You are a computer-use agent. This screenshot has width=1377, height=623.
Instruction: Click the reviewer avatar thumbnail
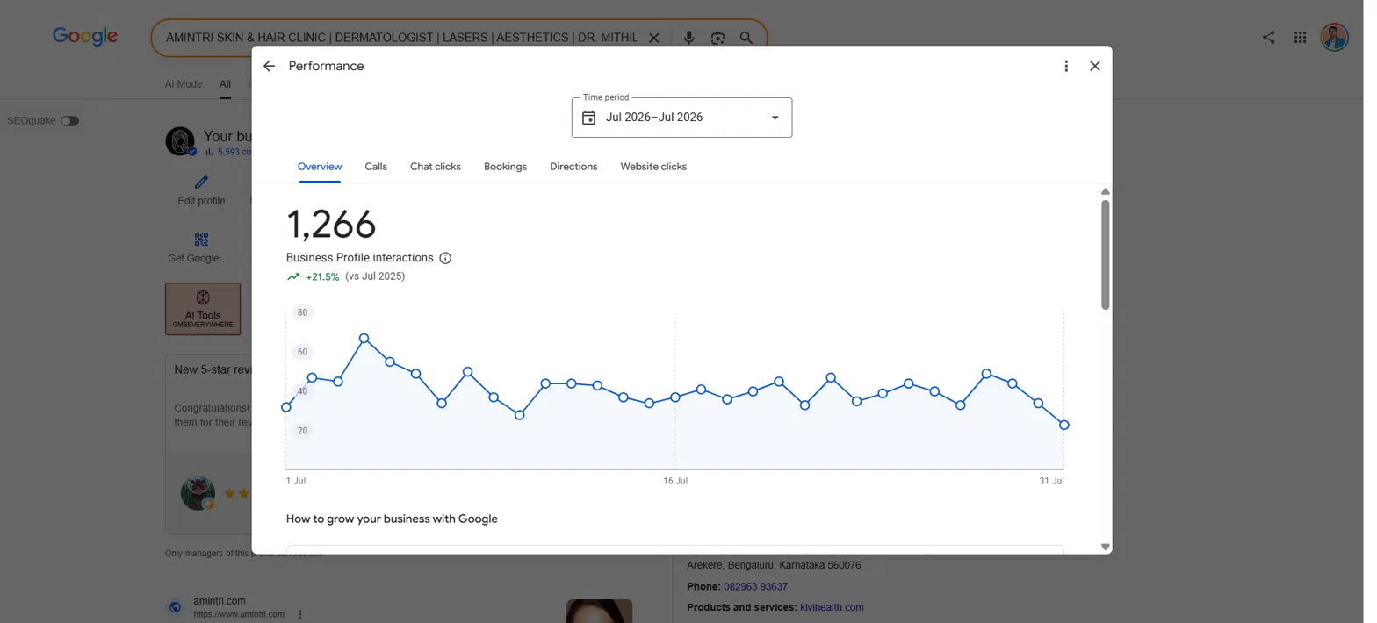point(198,493)
